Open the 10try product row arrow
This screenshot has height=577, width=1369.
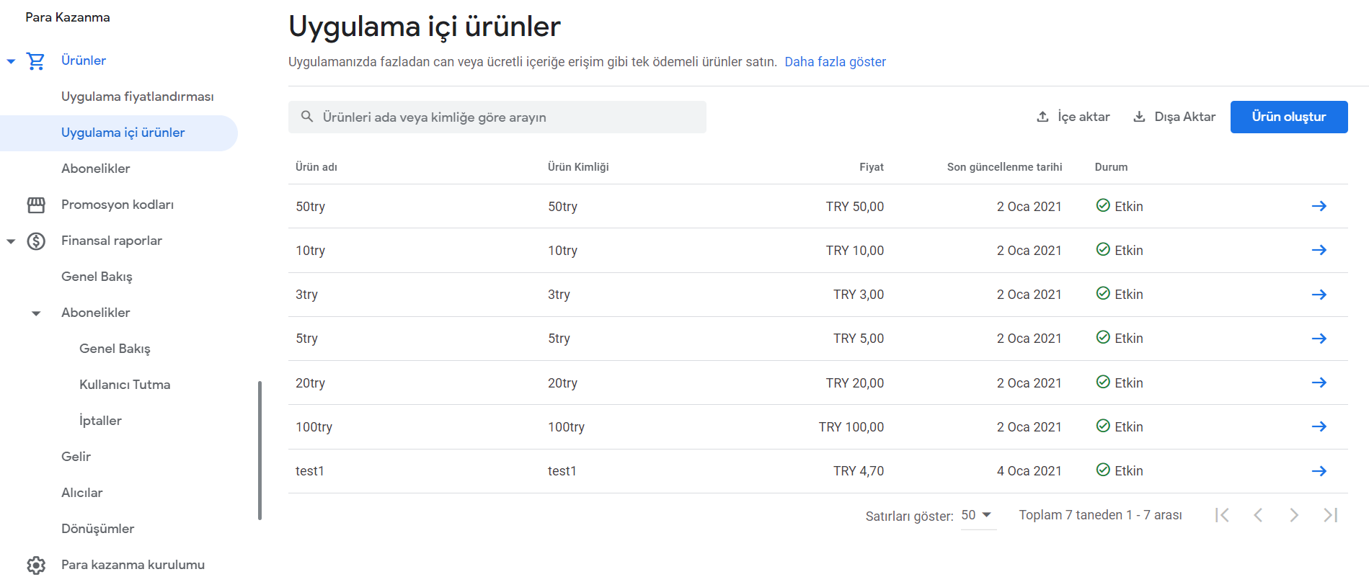point(1319,250)
